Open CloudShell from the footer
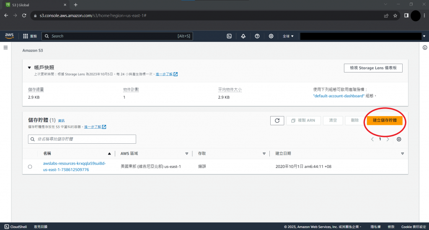429x230 pixels. pyautogui.click(x=16, y=227)
